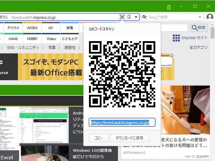The image size is (215, 161).
Task: Expand the address bar history dropdown arrow
Action: pyautogui.click(x=136, y=17)
